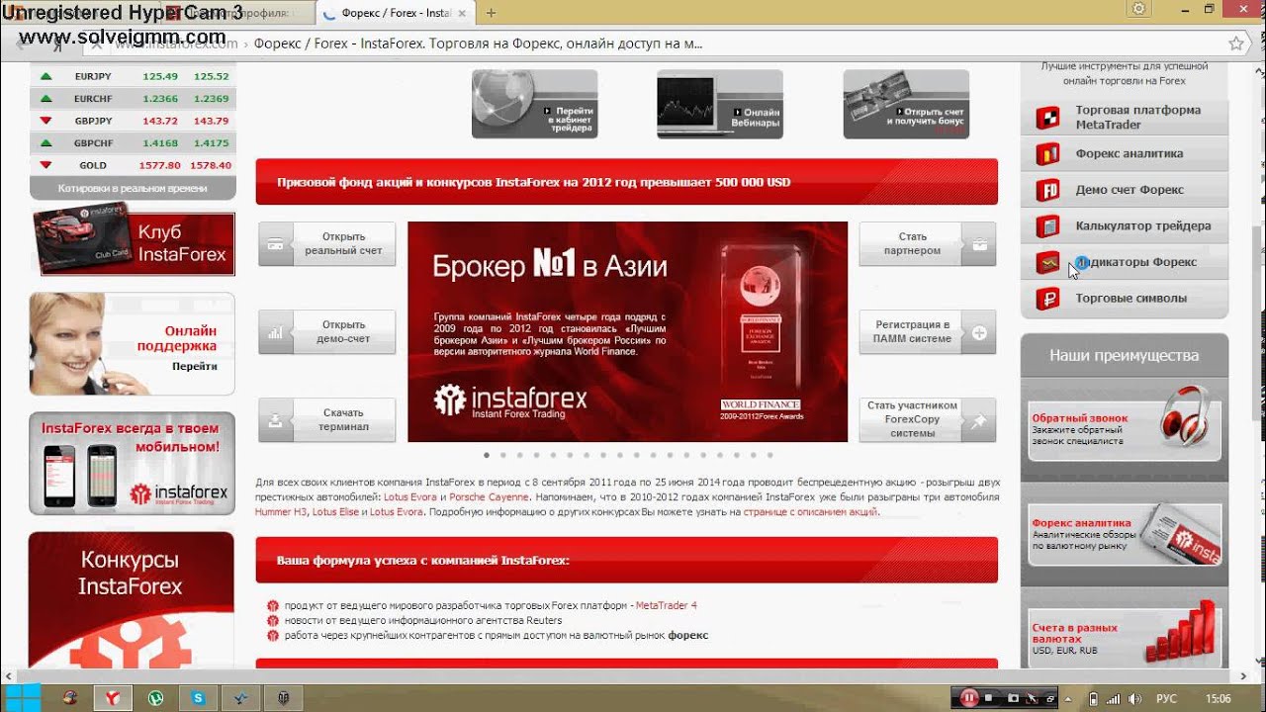Click the Брокер №1 в Азии slide
1266x712 pixels.
coord(627,331)
